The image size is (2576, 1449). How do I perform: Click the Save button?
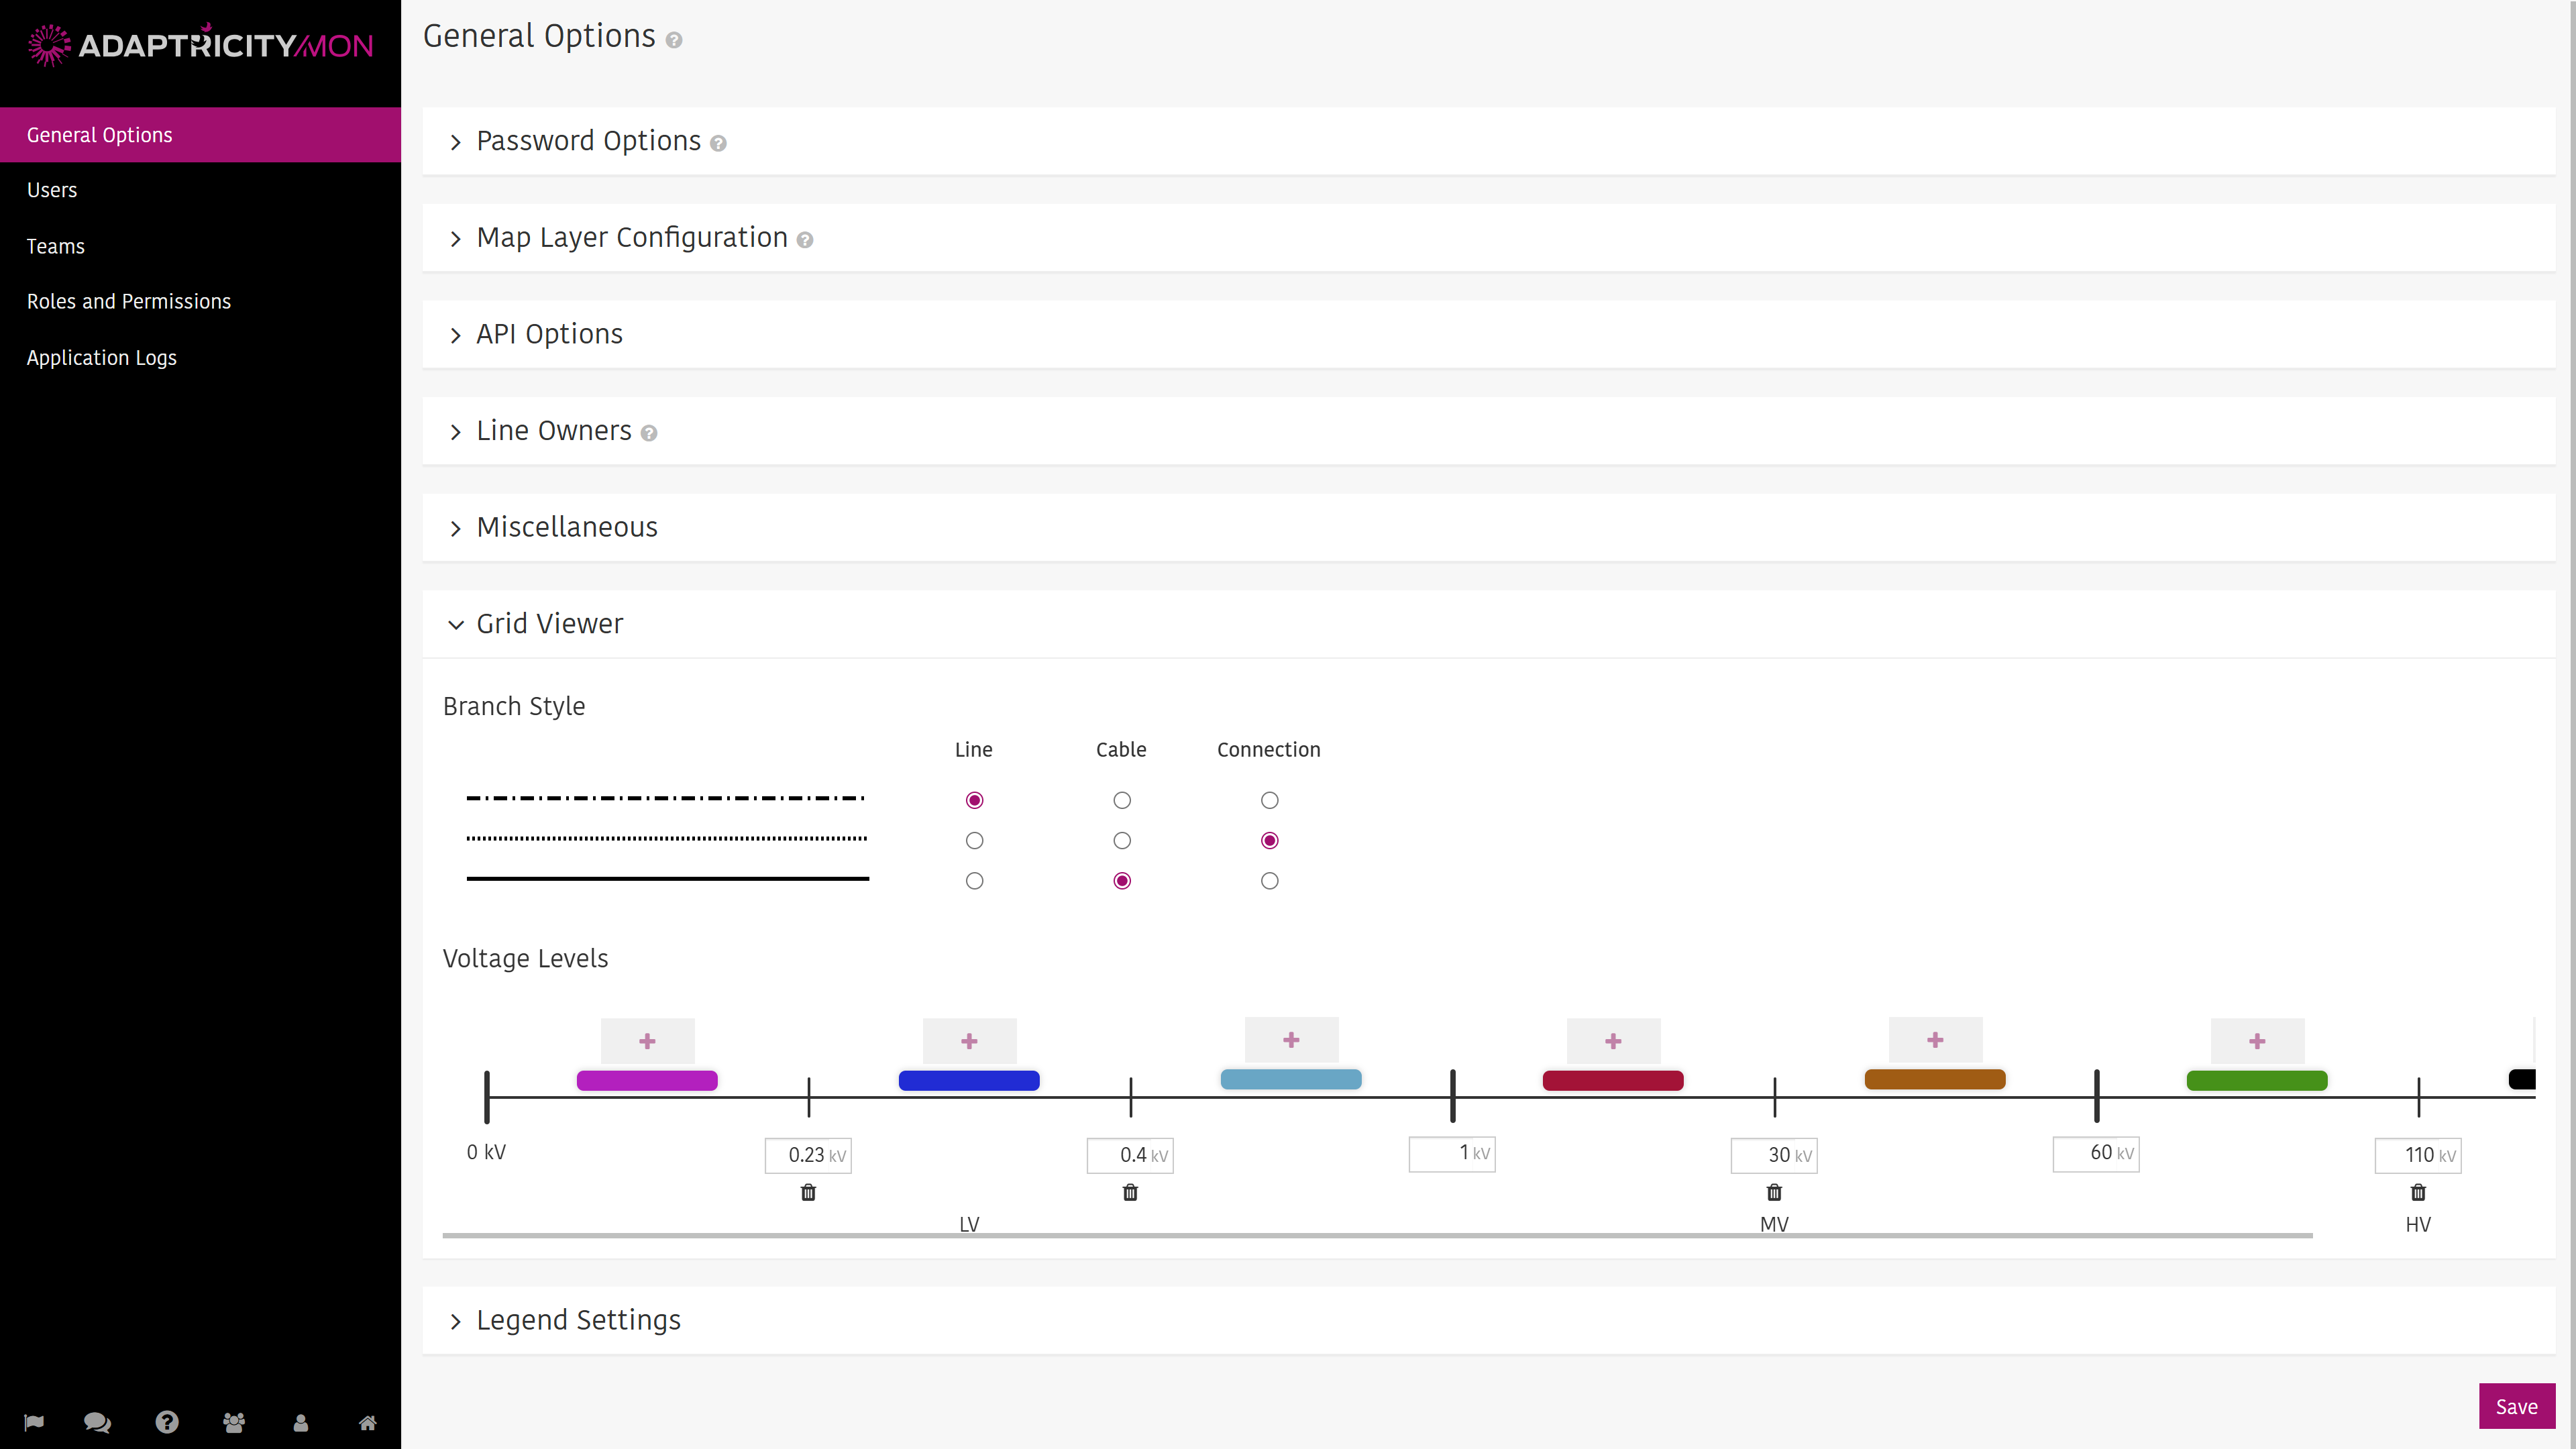coord(2517,1406)
